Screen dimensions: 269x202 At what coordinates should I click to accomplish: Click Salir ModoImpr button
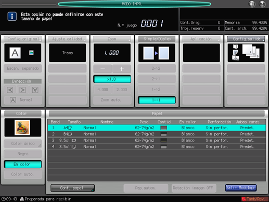pyautogui.click(x=241, y=188)
